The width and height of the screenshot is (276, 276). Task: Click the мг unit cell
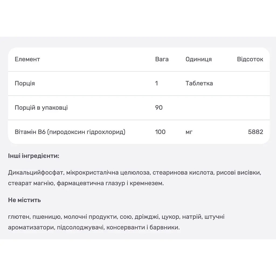tap(189, 132)
